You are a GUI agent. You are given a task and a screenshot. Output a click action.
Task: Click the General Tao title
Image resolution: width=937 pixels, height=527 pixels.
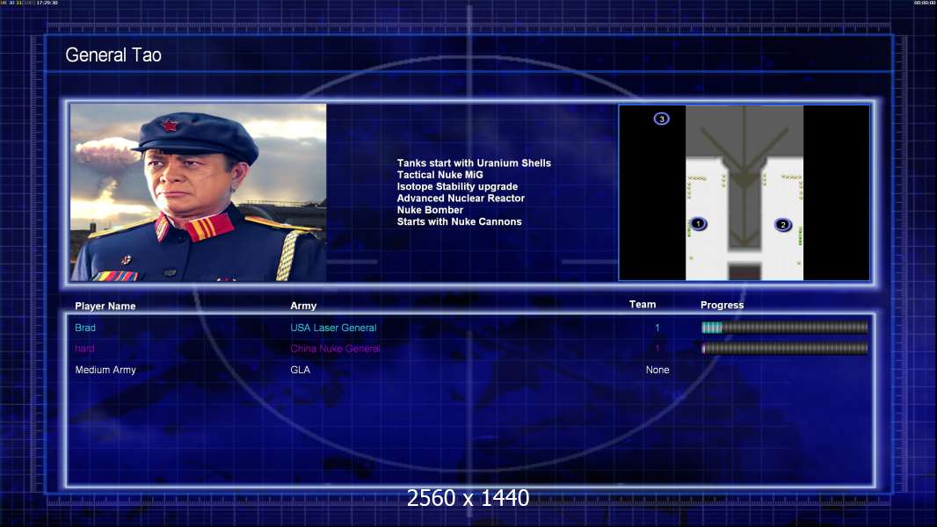tap(113, 55)
